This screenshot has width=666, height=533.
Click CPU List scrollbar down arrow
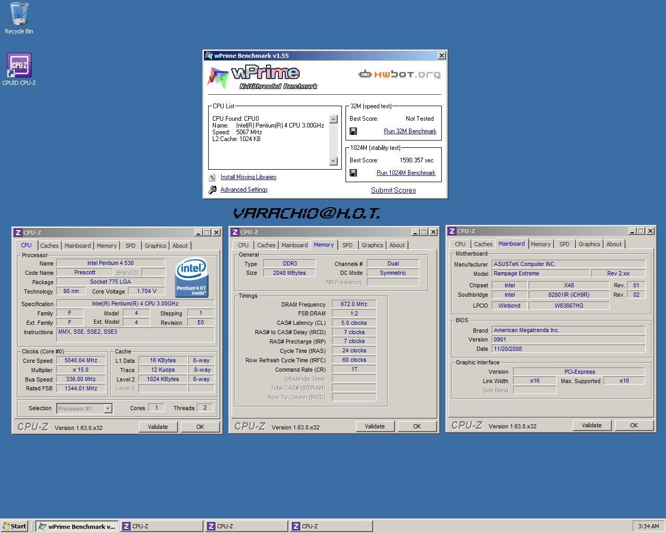334,161
